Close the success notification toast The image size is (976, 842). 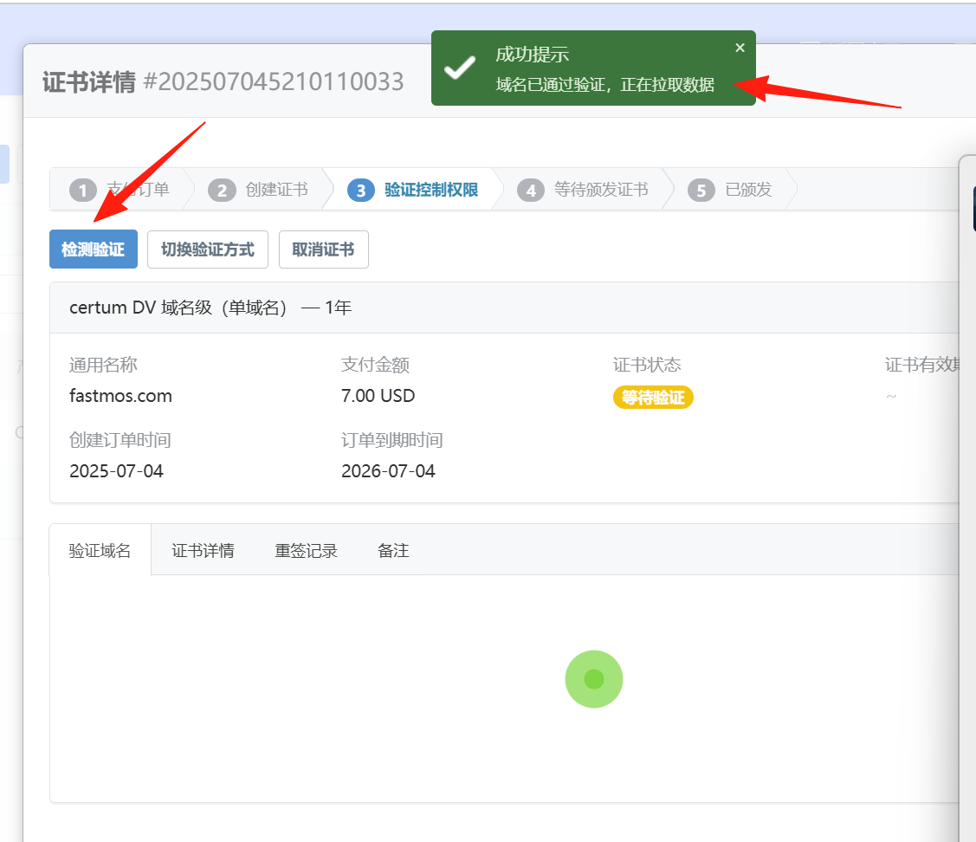click(x=740, y=49)
